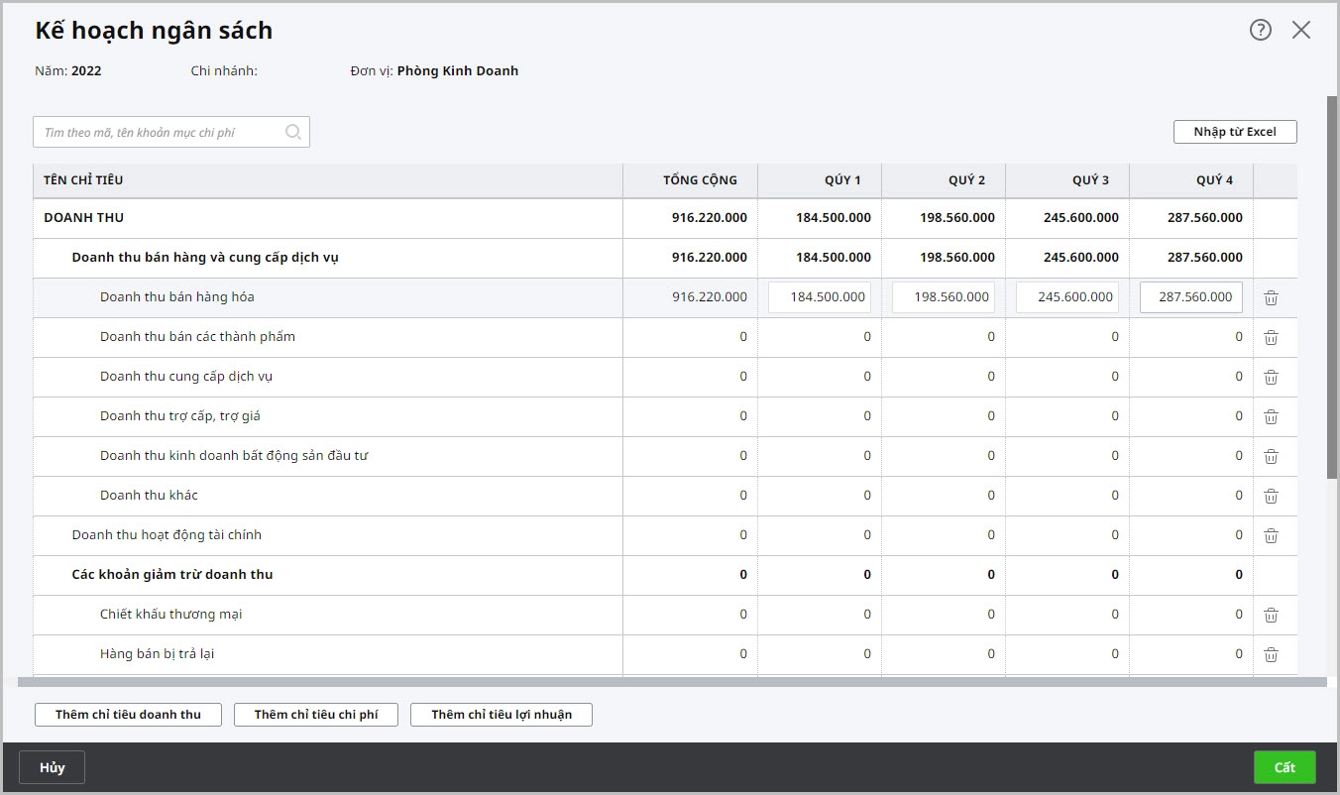Select the Chiết khấu thương mại label
Viewport: 1340px width, 795px height.
pyautogui.click(x=170, y=615)
